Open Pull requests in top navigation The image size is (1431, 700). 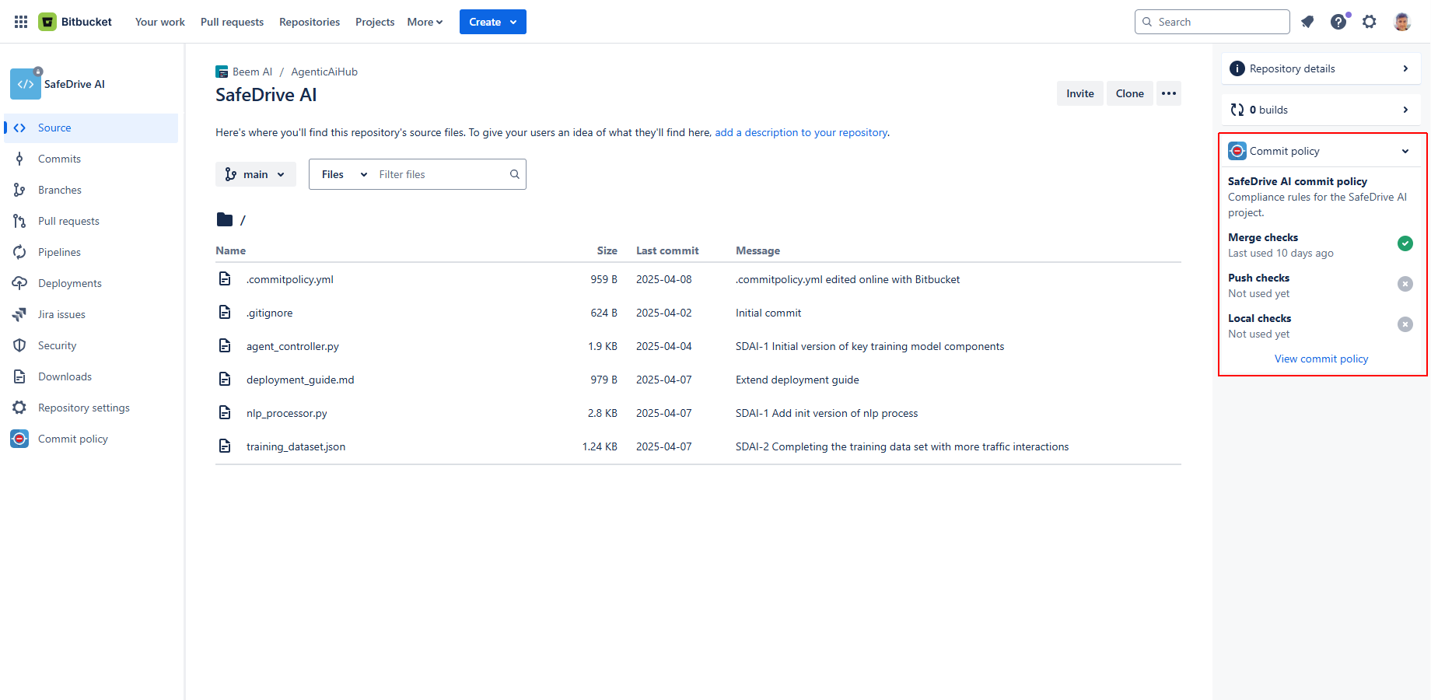coord(232,22)
